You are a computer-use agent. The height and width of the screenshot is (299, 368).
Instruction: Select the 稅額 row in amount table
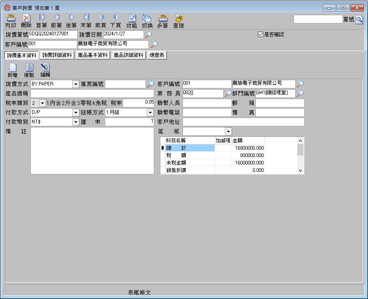pyautogui.click(x=213, y=155)
